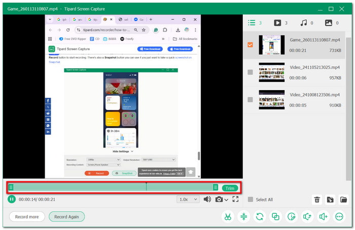Enable the Select All checkbox
The height and width of the screenshot is (230, 355).
coord(250,200)
